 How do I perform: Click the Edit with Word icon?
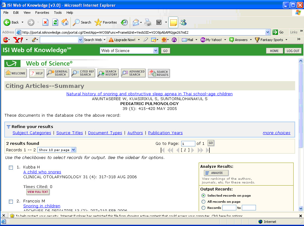coord(159,22)
